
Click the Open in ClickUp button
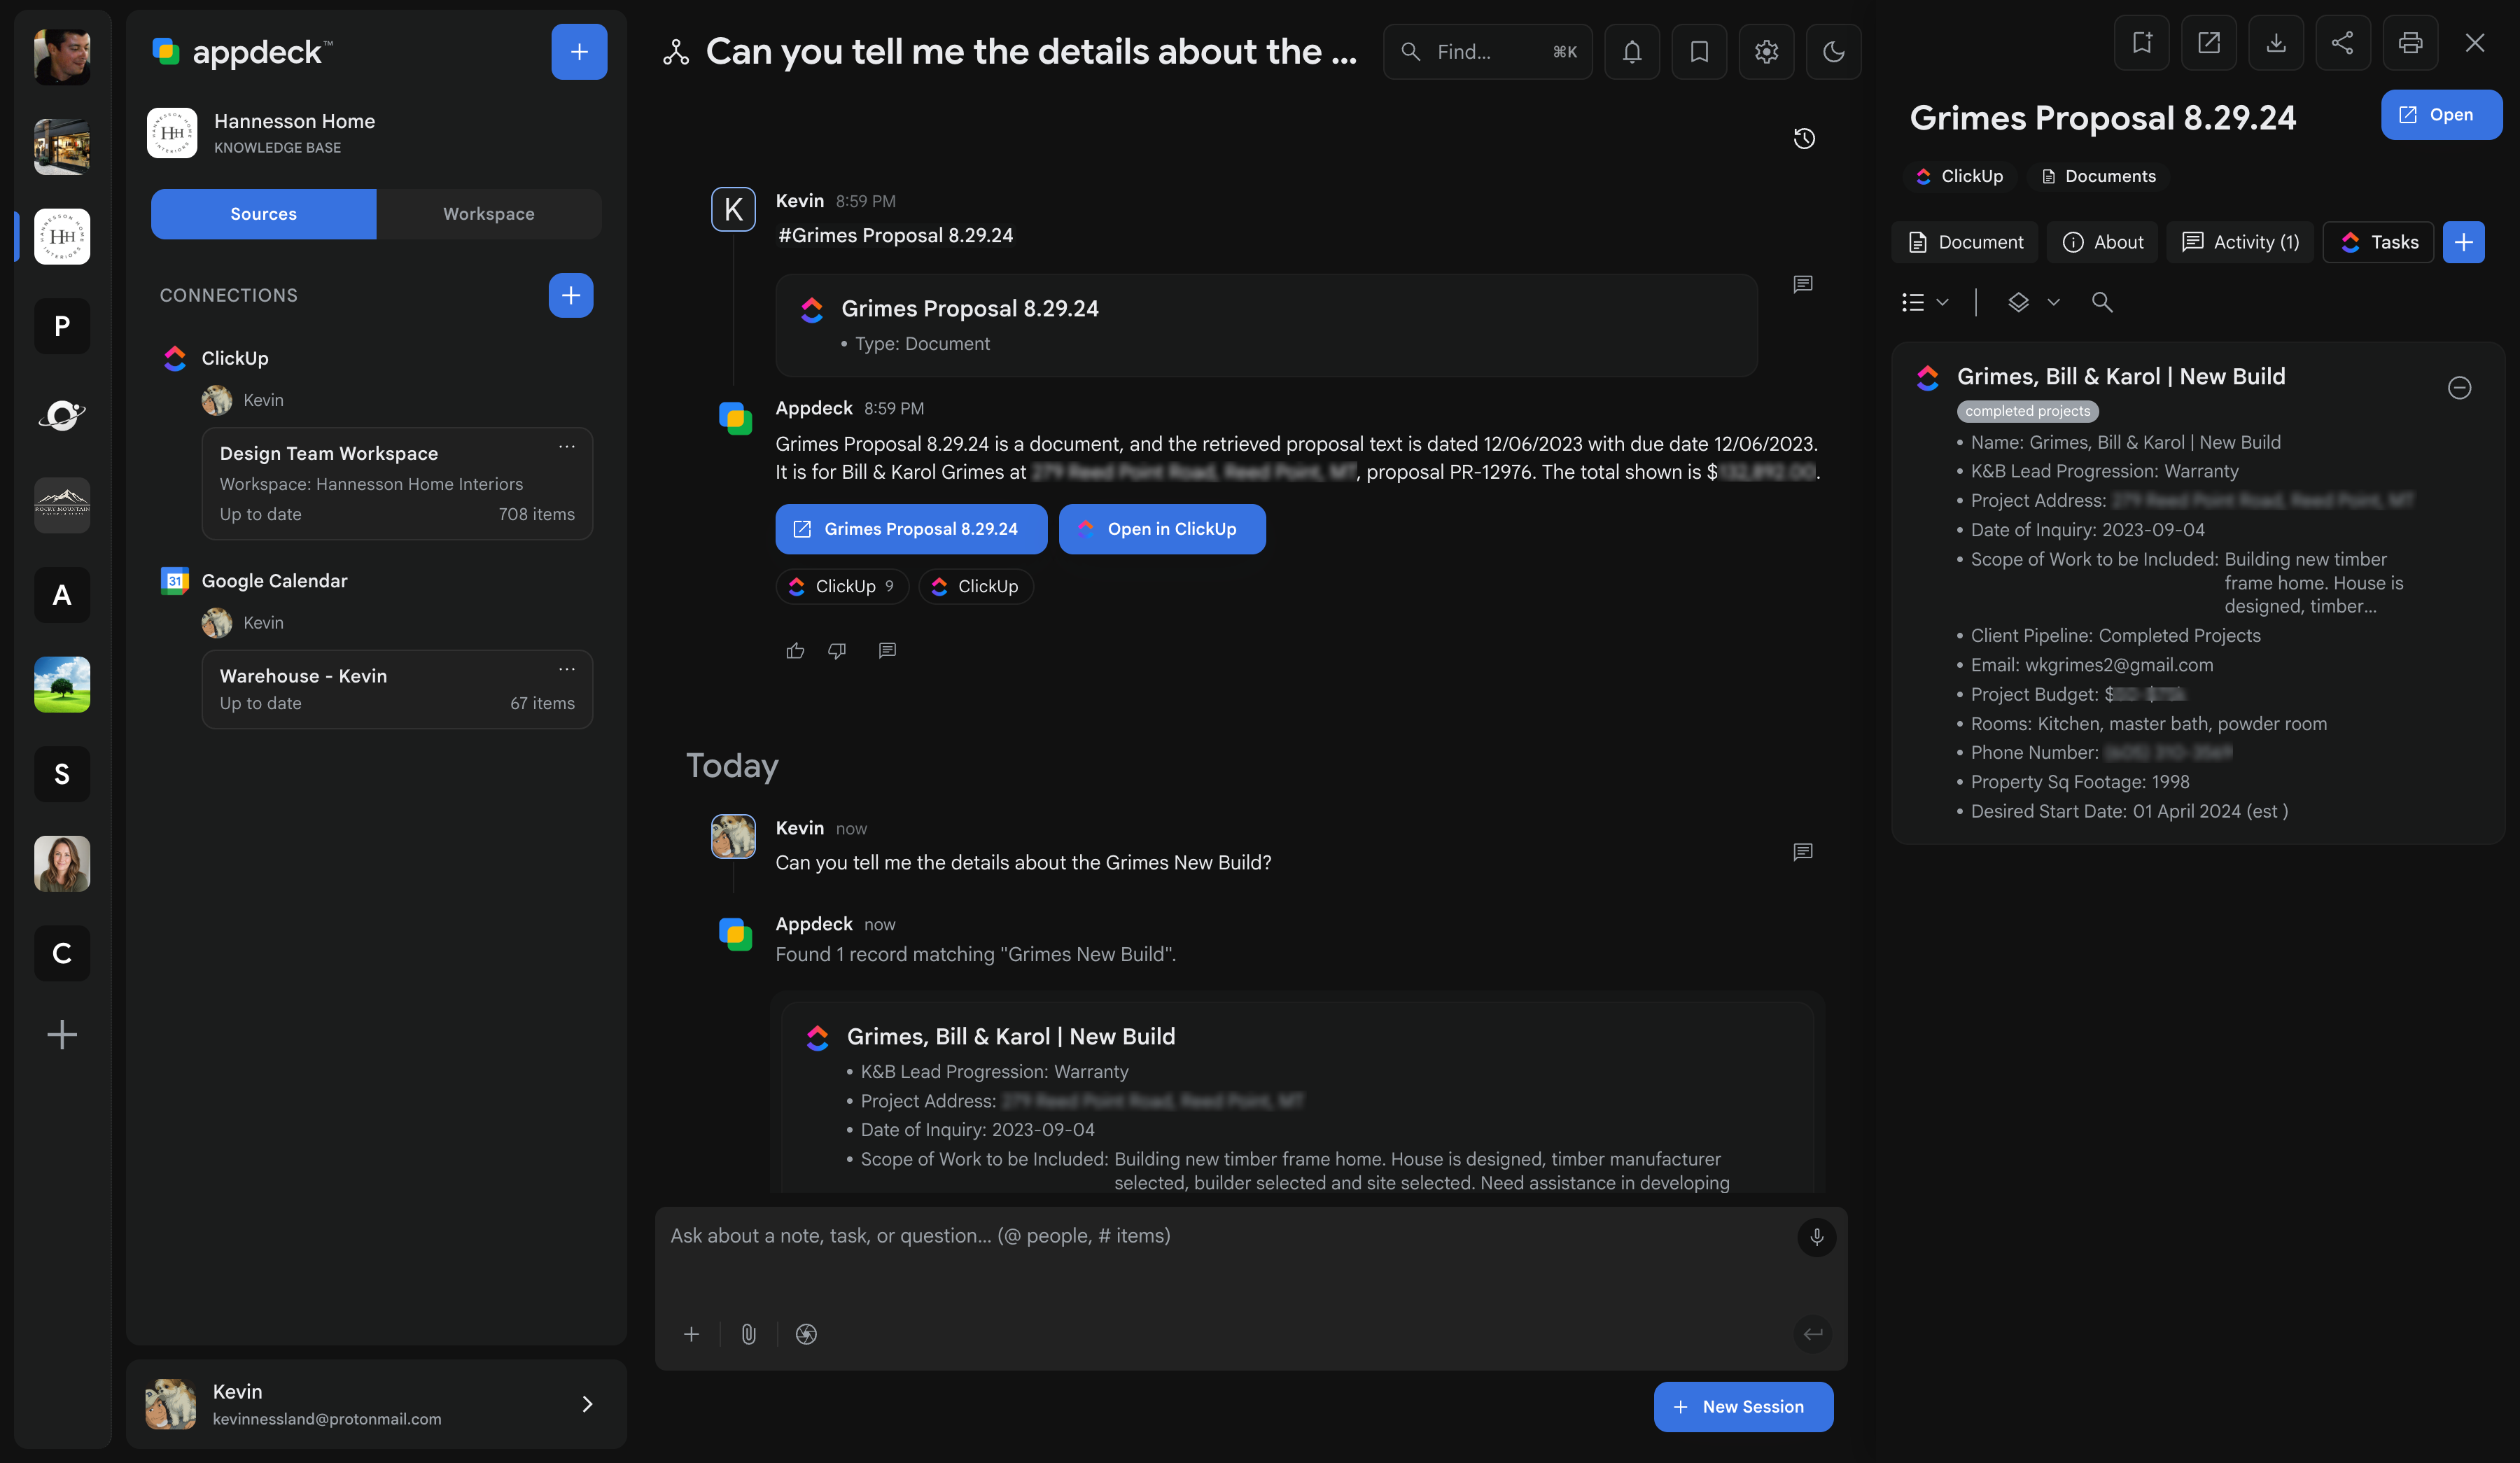1162,529
